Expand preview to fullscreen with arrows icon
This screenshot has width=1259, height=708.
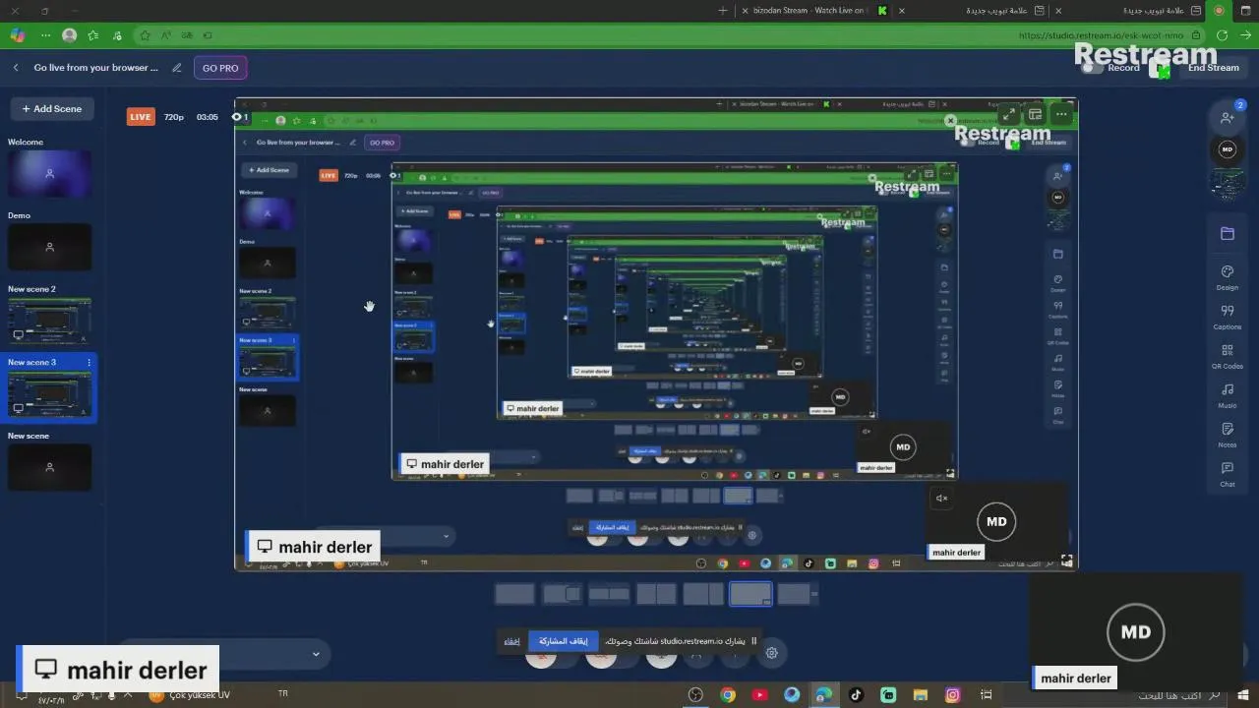coord(1009,115)
